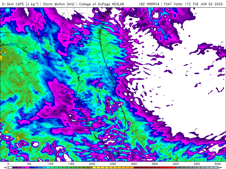Click the '150' label on color scale
This screenshot has height=169, width=226.
point(71,164)
